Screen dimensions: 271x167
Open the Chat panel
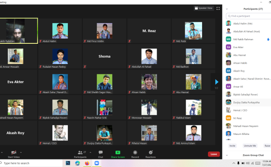[x=100, y=154]
